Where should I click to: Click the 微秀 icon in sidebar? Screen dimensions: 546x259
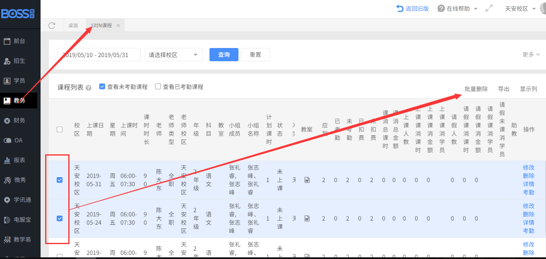pyautogui.click(x=7, y=180)
